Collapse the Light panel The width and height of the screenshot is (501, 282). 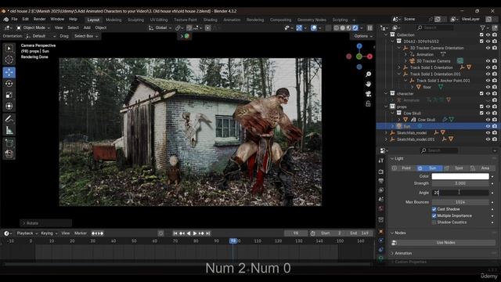click(392, 158)
